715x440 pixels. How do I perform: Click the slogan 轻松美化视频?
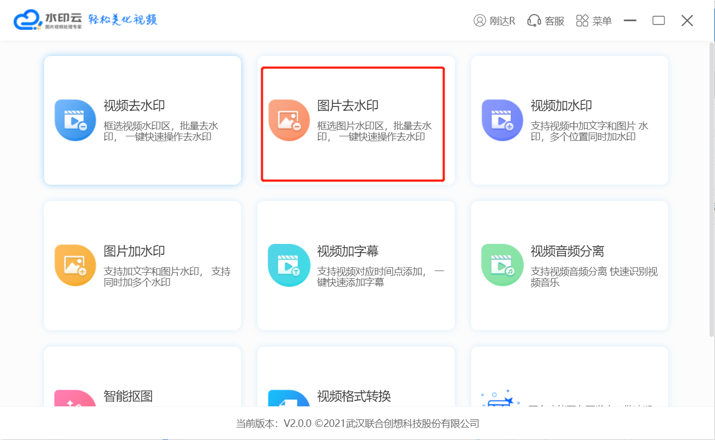pos(123,20)
